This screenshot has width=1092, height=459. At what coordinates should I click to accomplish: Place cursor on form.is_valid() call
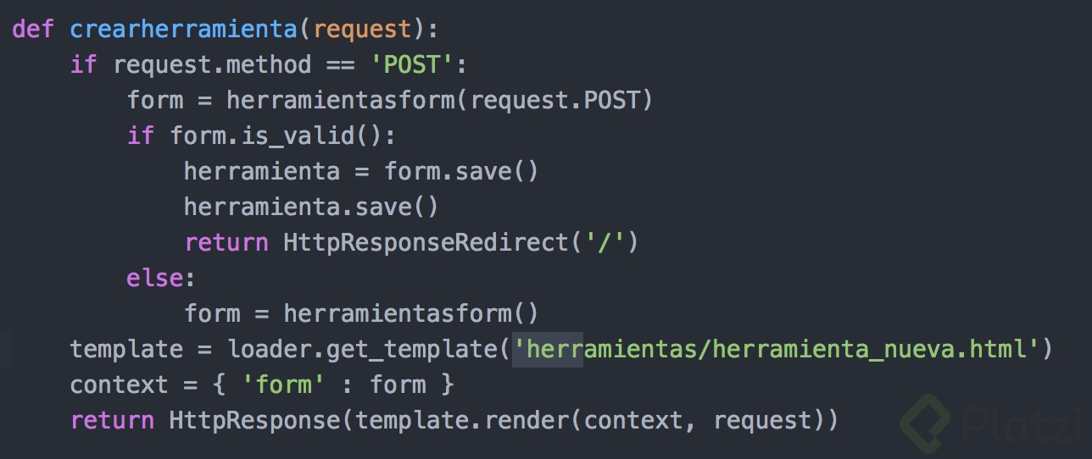282,135
